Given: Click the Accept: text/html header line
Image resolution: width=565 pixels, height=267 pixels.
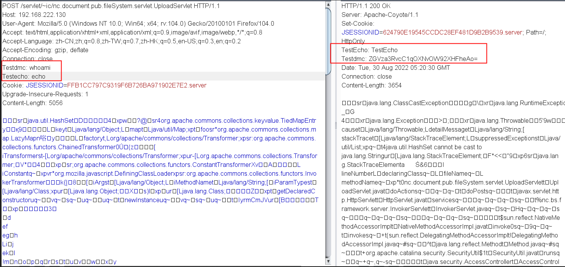Looking at the screenshot, I should [132, 32].
